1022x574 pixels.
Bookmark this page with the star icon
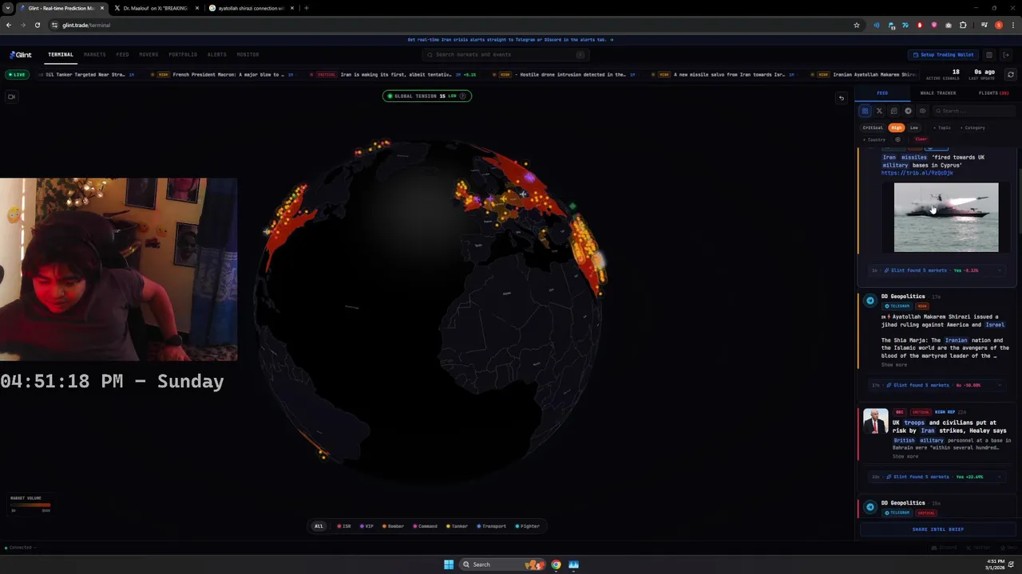tap(857, 25)
